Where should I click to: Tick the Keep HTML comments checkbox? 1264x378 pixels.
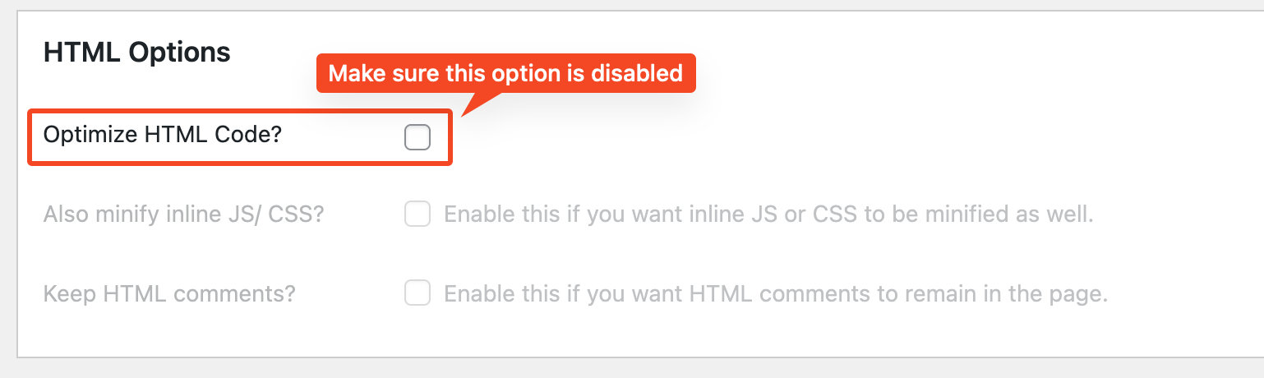coord(417,293)
